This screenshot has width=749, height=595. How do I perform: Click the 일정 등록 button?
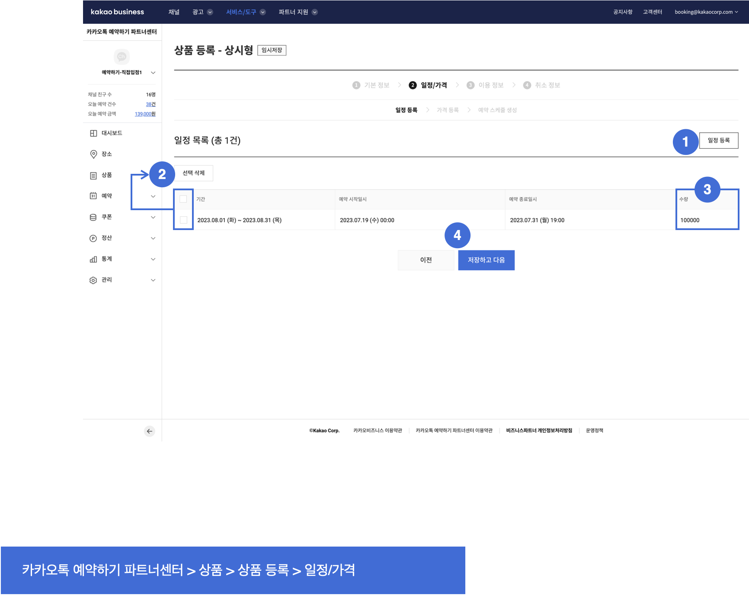pos(718,141)
